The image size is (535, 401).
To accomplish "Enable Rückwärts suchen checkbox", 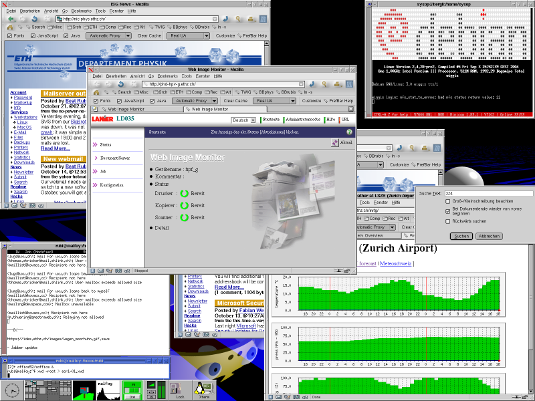I will point(447,222).
